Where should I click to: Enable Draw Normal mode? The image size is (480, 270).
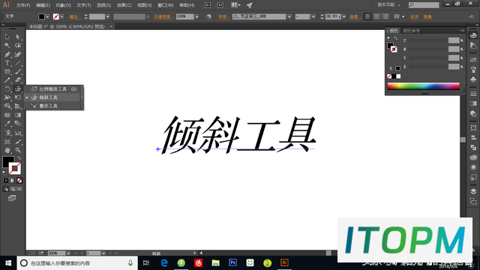[x=6, y=189]
